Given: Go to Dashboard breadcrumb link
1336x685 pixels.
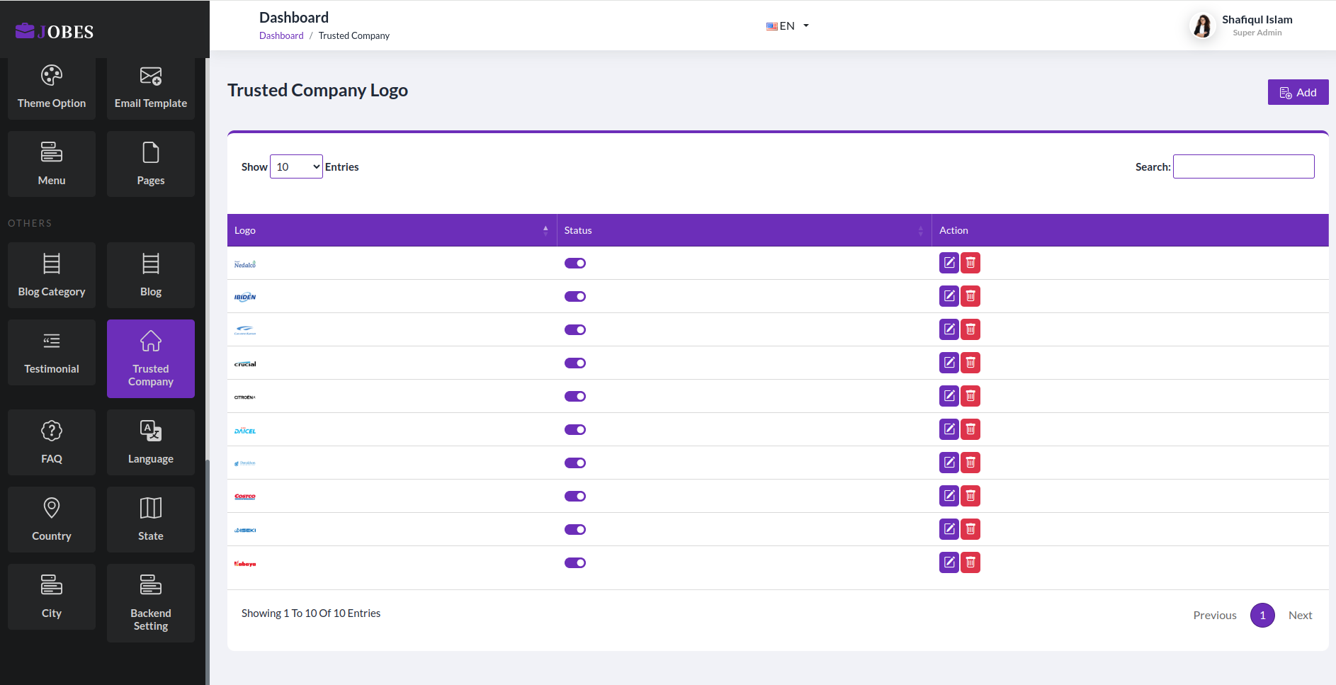Looking at the screenshot, I should point(281,35).
